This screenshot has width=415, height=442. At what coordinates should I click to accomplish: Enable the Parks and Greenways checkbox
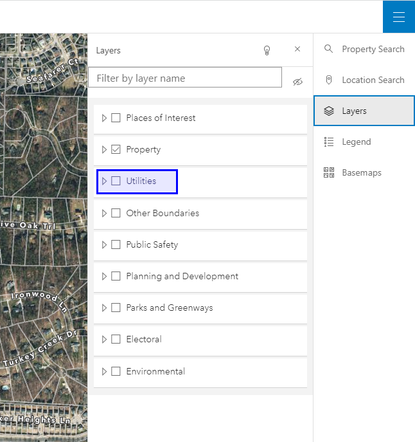click(x=116, y=308)
